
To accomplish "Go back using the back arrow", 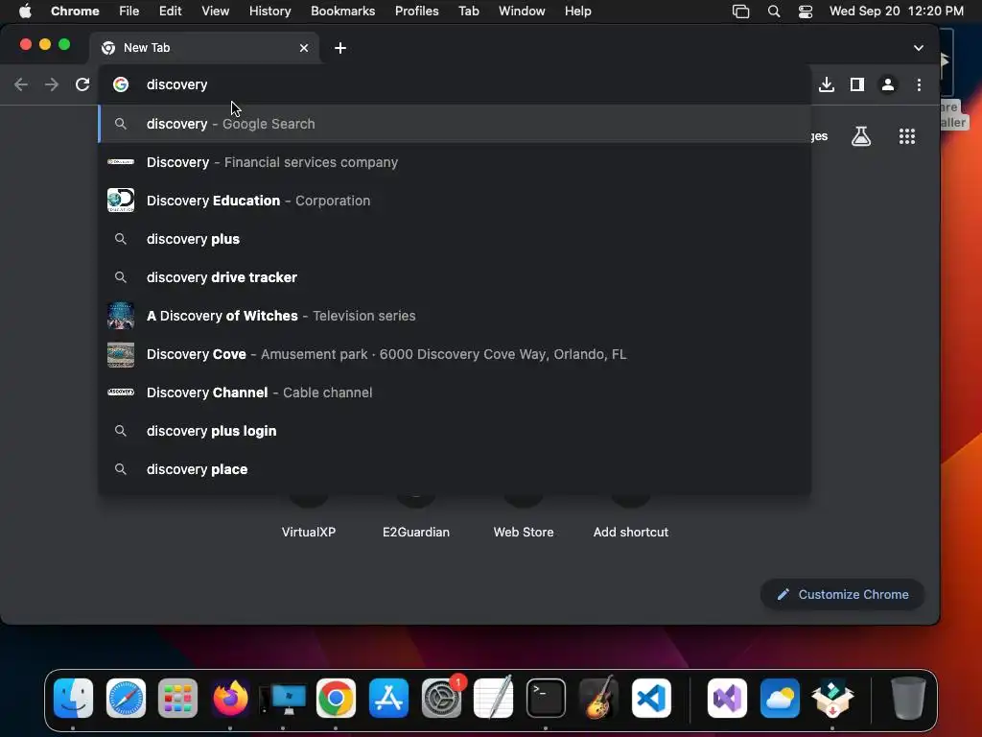I will [x=21, y=84].
